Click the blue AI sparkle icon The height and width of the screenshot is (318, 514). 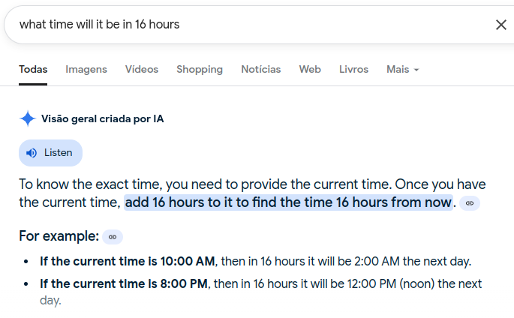coord(28,118)
